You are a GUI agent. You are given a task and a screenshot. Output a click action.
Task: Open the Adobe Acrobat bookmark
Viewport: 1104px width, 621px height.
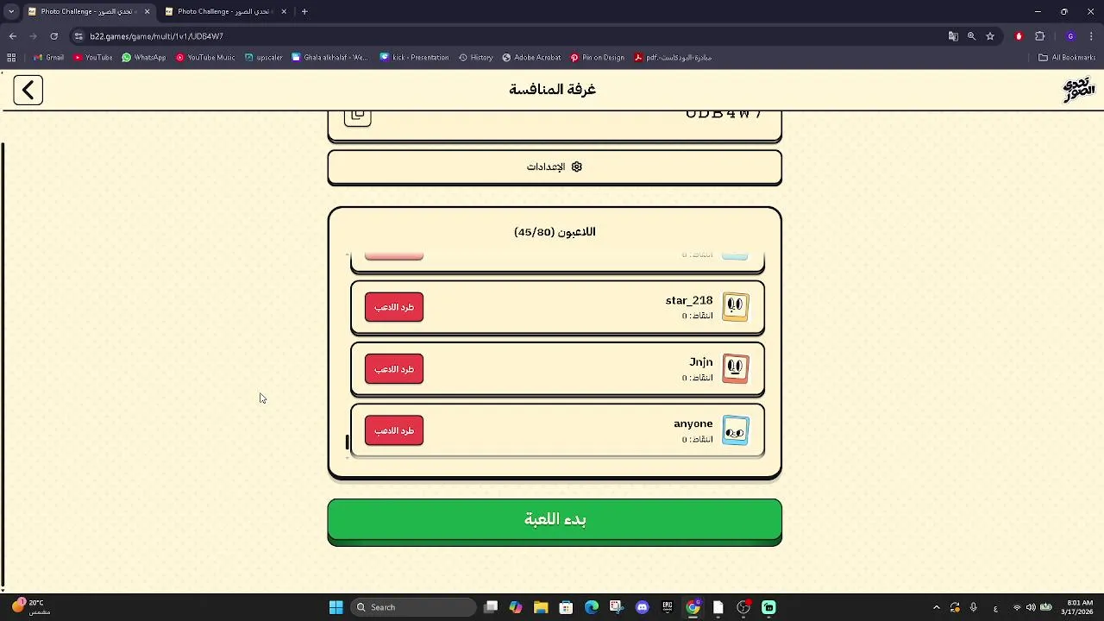[532, 58]
